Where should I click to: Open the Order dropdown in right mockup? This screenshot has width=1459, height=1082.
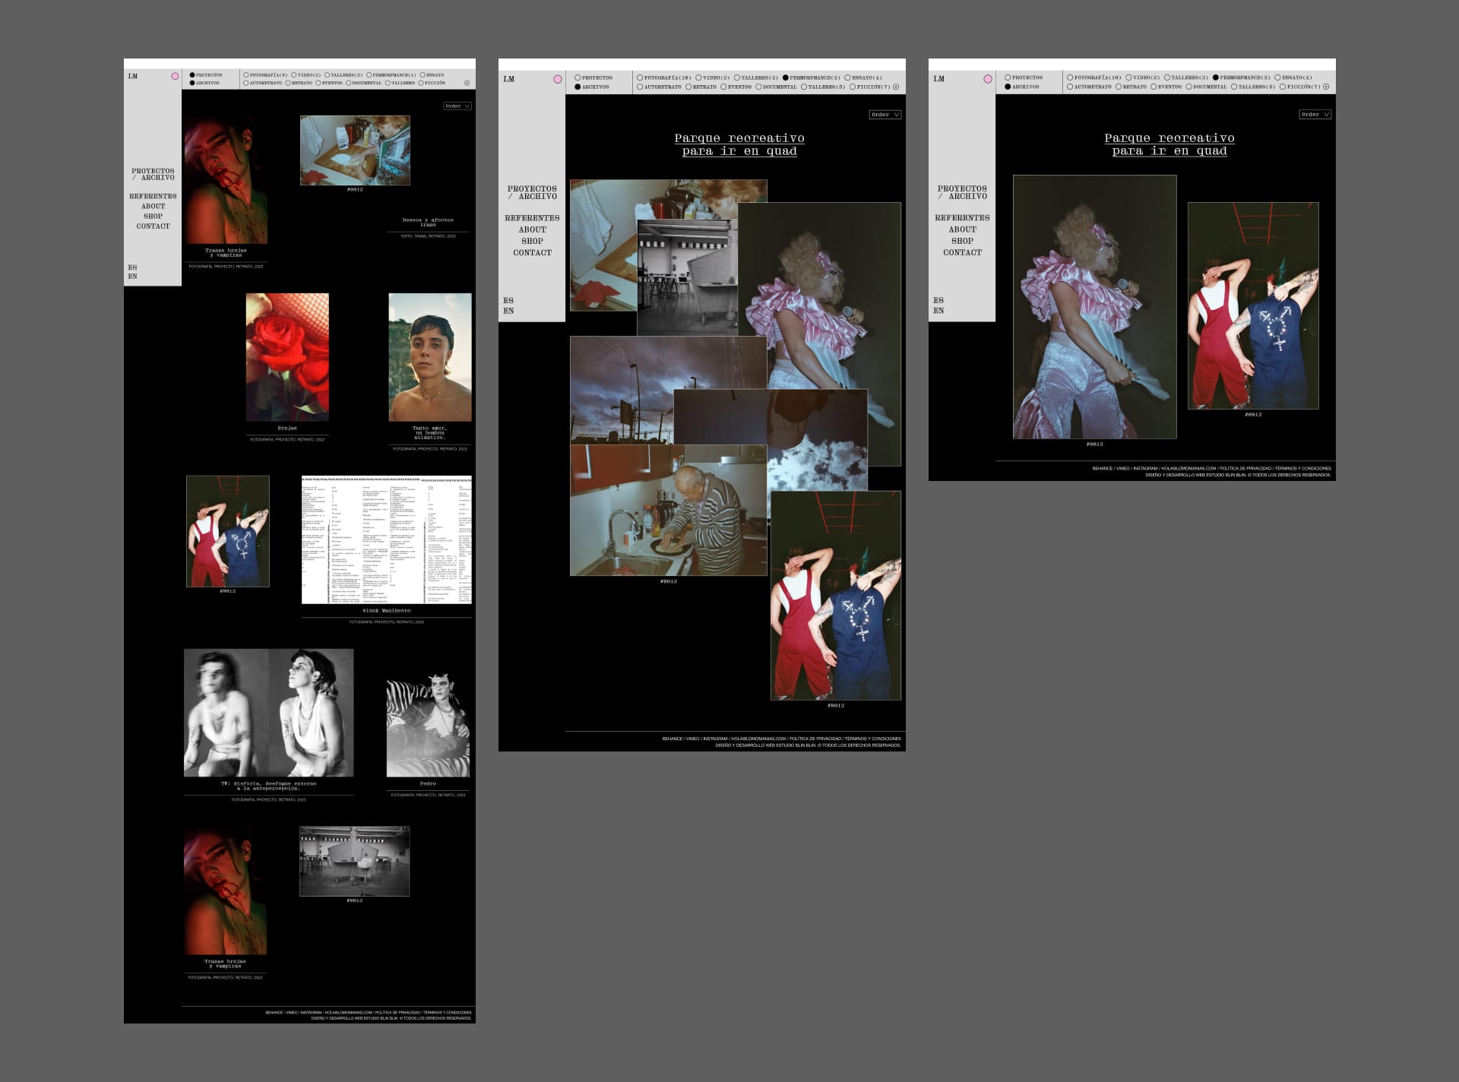tap(1315, 115)
